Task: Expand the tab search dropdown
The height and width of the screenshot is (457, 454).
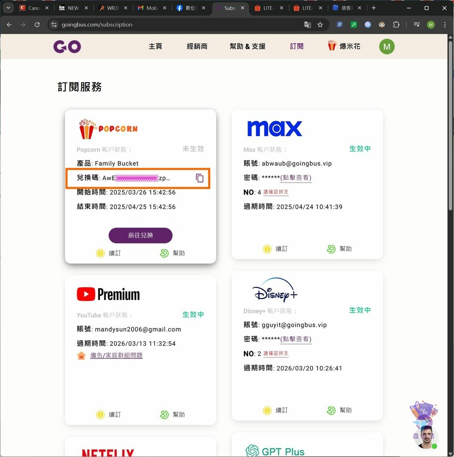Action: (8, 8)
